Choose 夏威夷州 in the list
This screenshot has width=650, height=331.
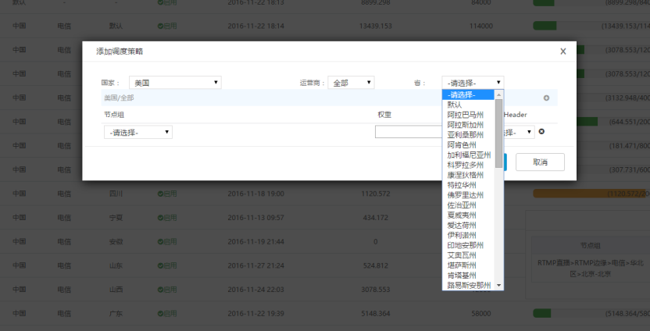coord(469,215)
